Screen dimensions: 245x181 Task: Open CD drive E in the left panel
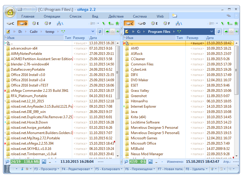tap(36, 23)
